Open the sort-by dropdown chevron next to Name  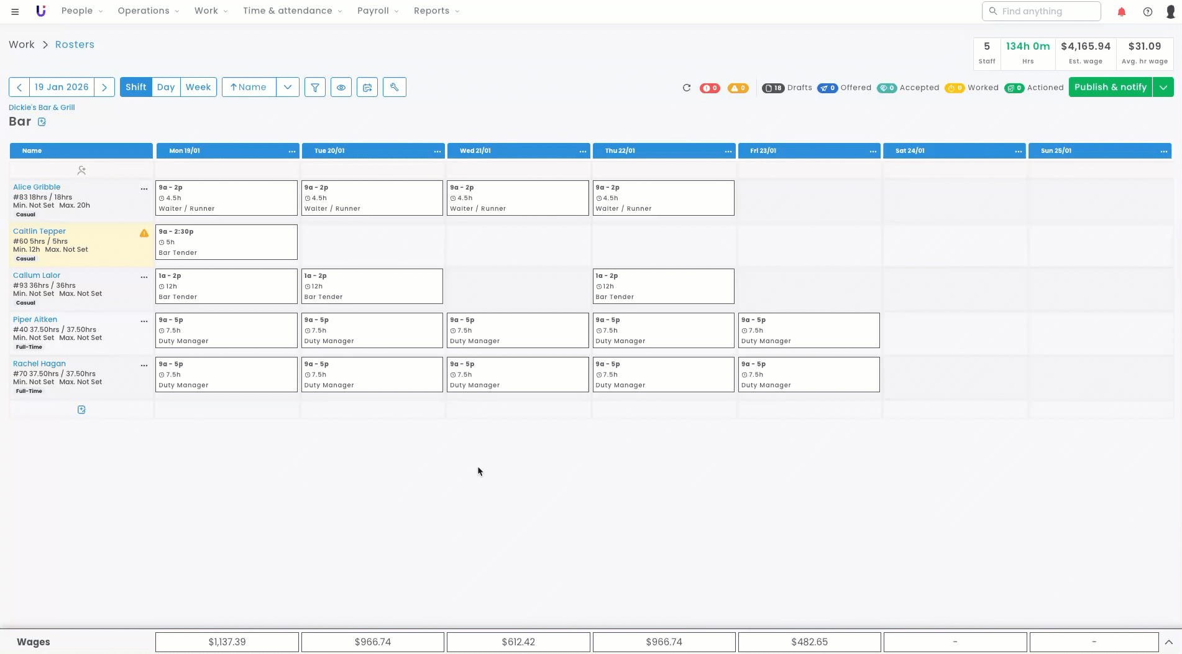click(x=288, y=87)
